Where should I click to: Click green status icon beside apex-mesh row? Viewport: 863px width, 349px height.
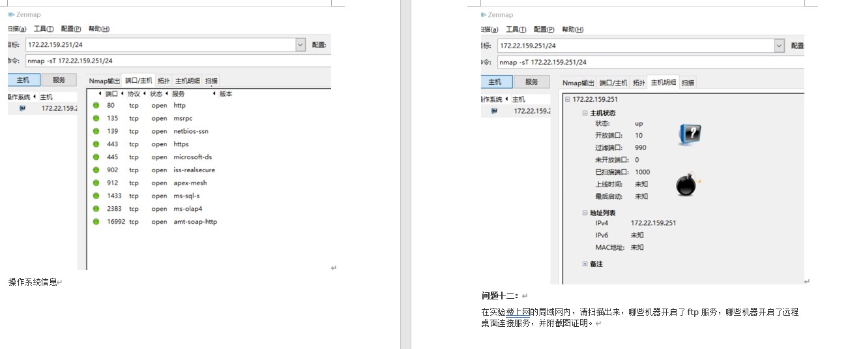(x=96, y=183)
